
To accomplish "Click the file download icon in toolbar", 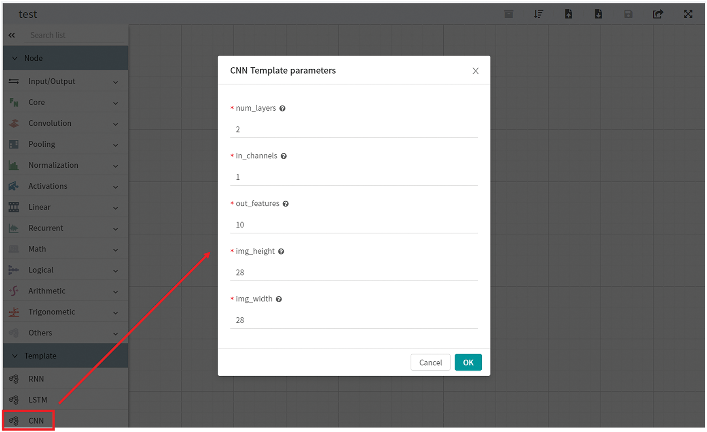I will click(x=598, y=14).
